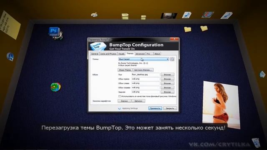Click the woman photo thumbnail on the desktop
Viewport: 267px width, 150px height.
(x=221, y=105)
